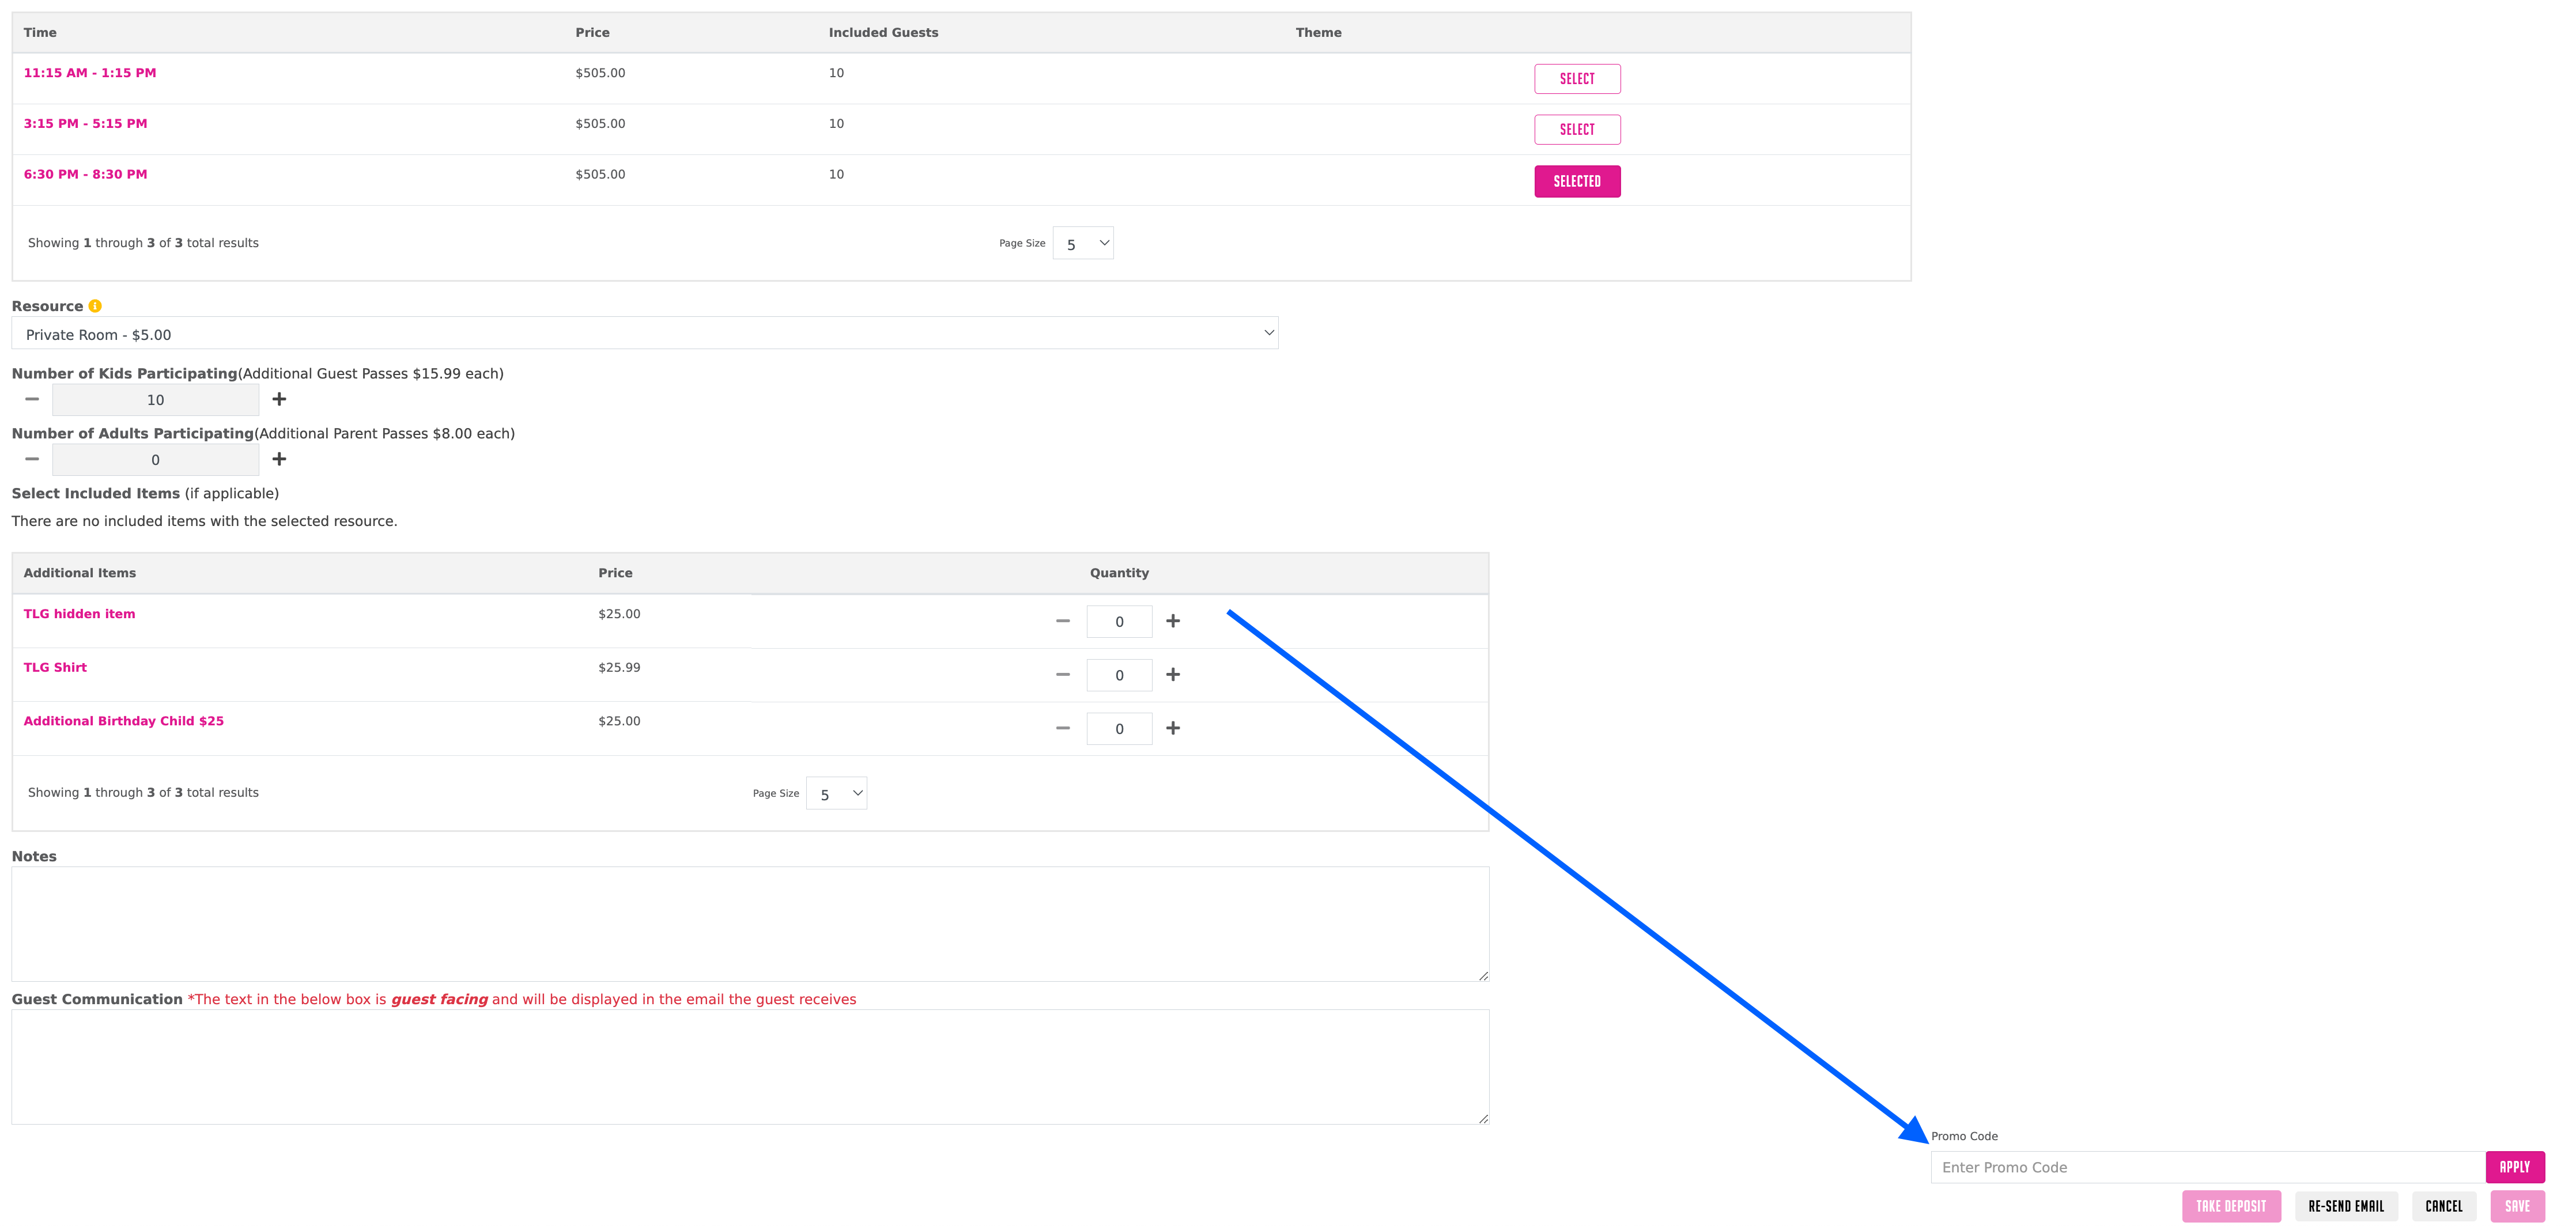Select the 11:15 AM - 1:15 PM slot

point(1576,79)
